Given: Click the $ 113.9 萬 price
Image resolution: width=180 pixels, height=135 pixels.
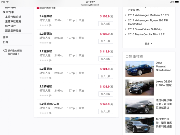Looking at the screenshot, I should (x=106, y=51).
